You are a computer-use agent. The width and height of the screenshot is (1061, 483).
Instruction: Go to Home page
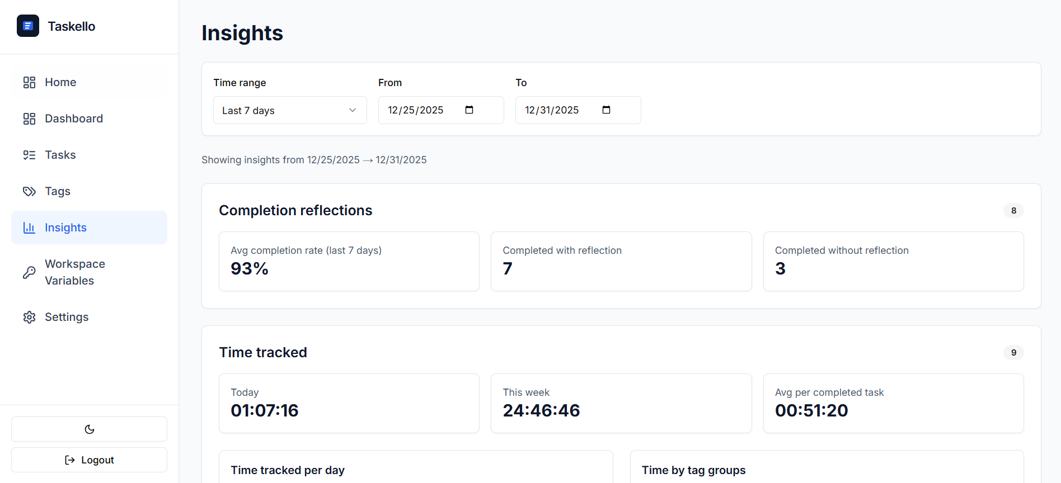coord(89,82)
